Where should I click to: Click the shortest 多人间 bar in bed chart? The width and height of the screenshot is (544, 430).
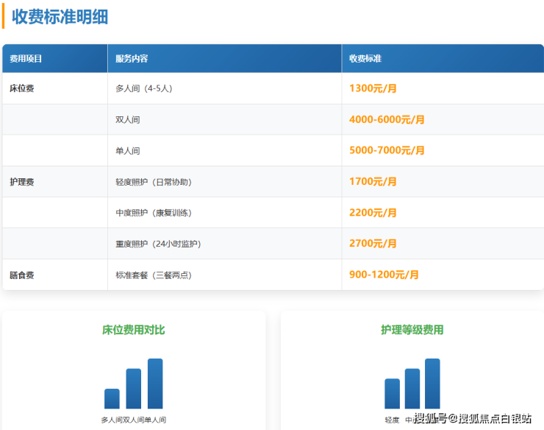coord(112,399)
